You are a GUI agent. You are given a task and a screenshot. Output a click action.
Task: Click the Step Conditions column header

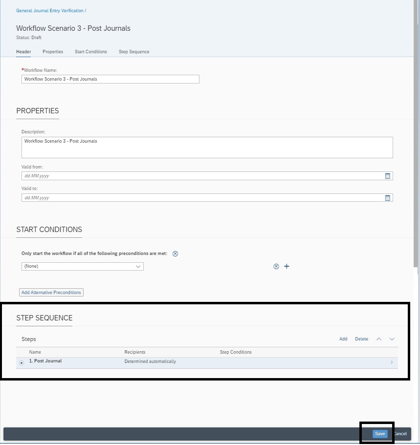point(236,352)
